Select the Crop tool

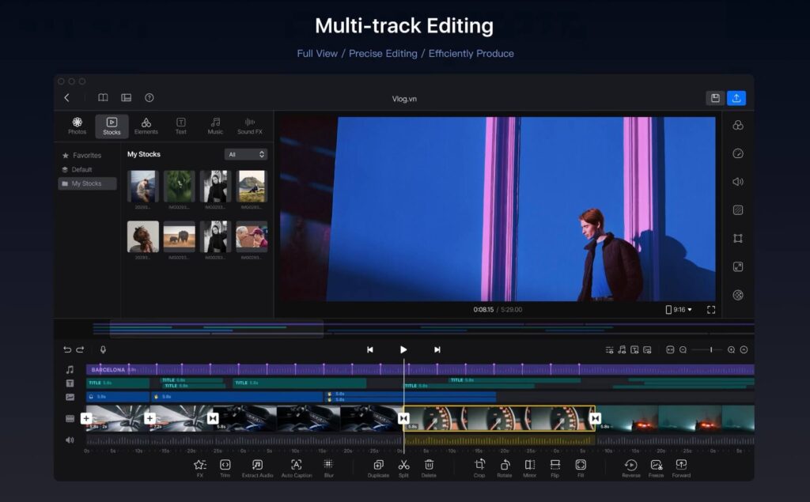479,465
